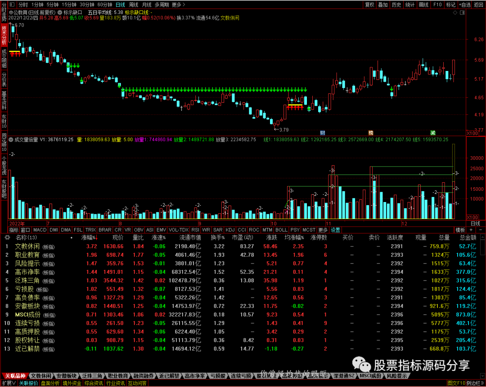Sort the list by 总金额 column header
This screenshot has width=486, height=387.
pyautogui.click(x=468, y=237)
